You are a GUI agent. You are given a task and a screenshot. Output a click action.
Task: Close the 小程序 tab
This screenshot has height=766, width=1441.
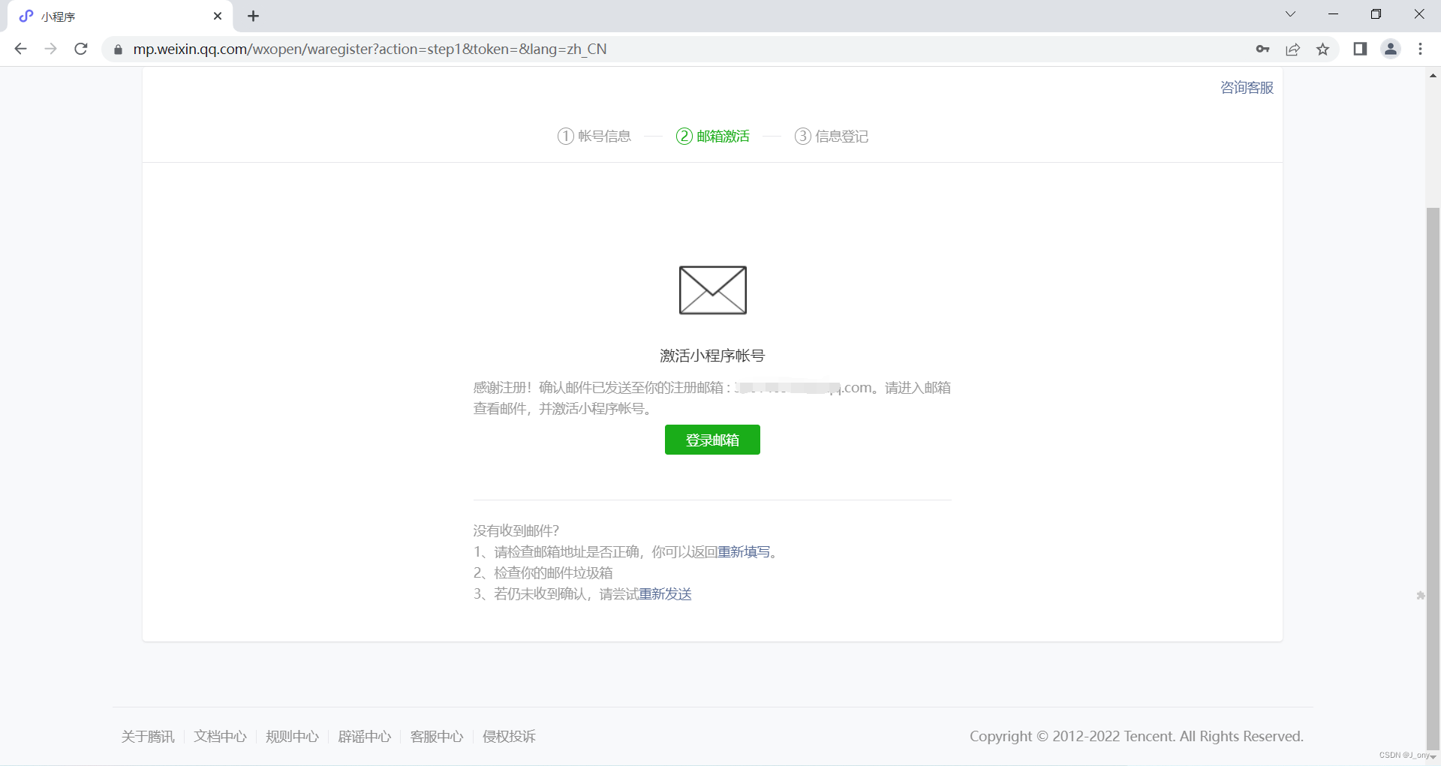coord(218,16)
